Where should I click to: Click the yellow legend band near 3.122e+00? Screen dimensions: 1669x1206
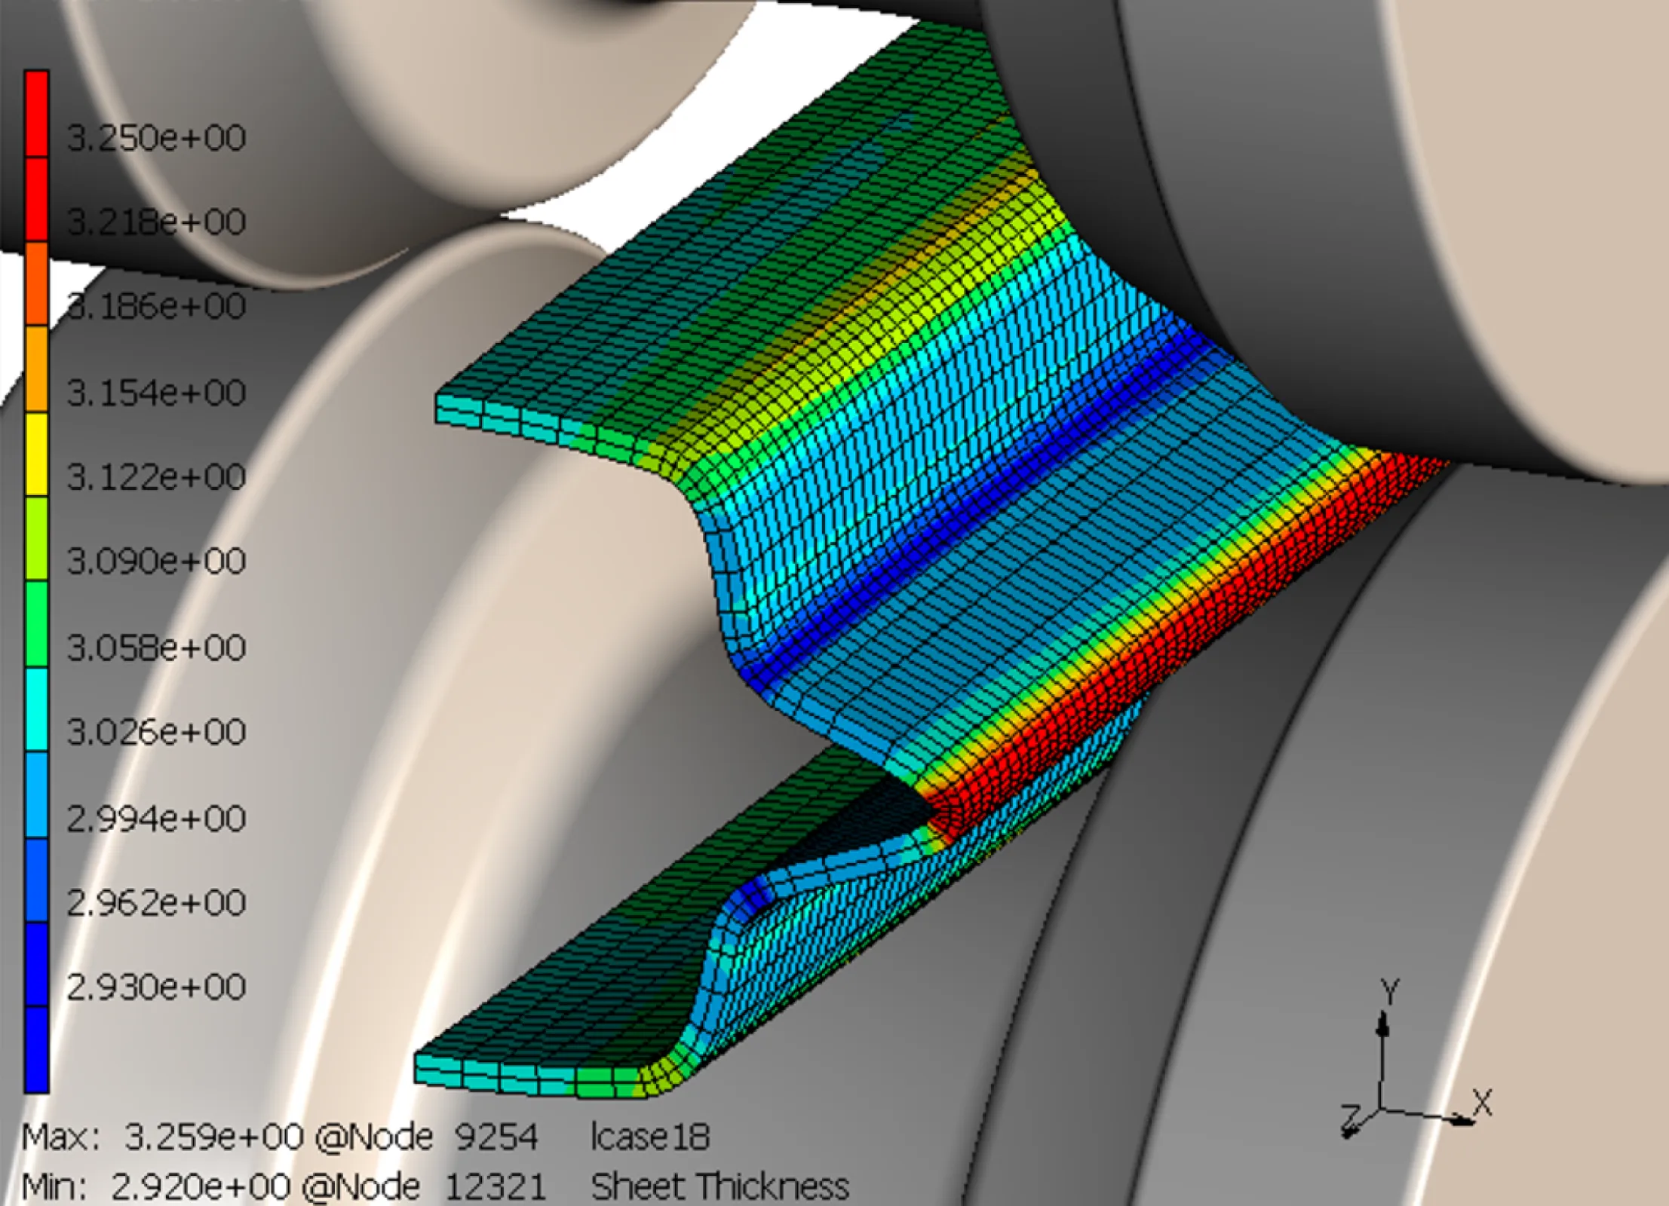click(x=36, y=455)
